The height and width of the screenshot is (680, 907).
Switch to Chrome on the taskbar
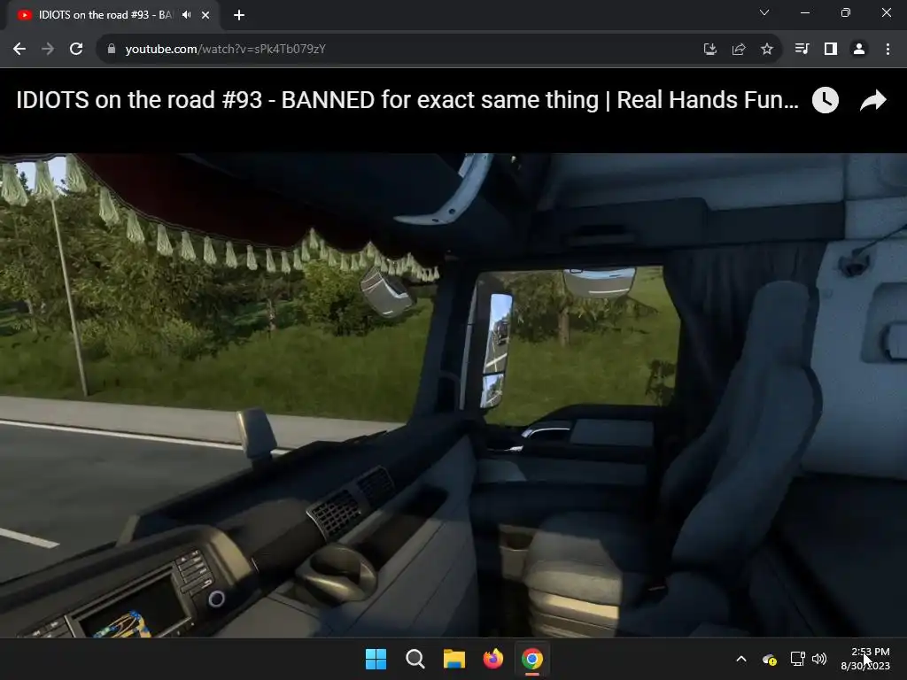point(532,659)
